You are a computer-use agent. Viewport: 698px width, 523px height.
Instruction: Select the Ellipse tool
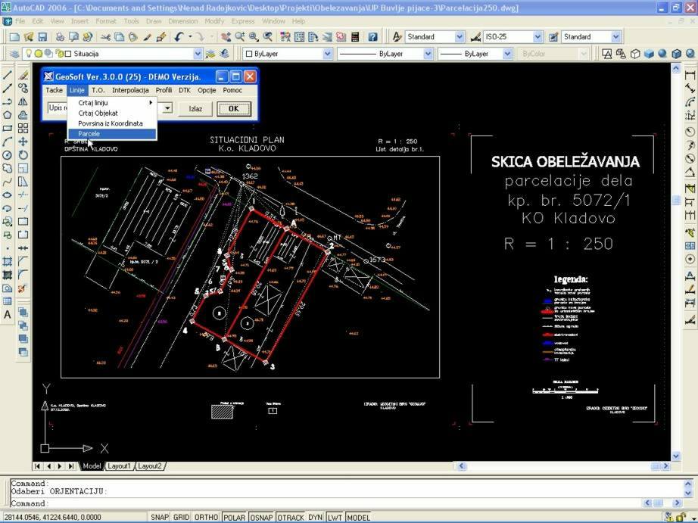(x=7, y=195)
